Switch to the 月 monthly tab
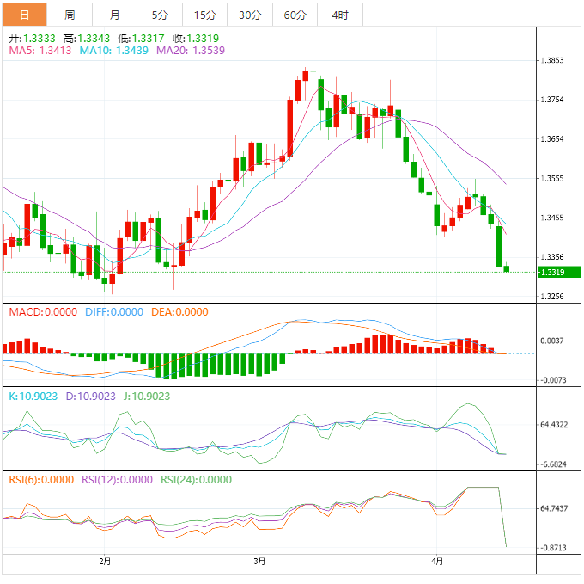 [x=115, y=15]
